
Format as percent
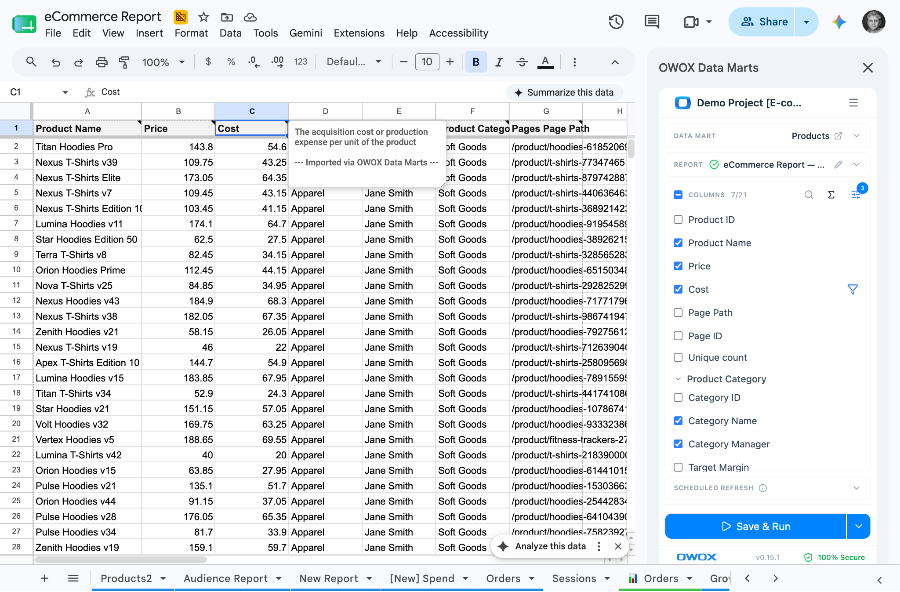click(231, 62)
